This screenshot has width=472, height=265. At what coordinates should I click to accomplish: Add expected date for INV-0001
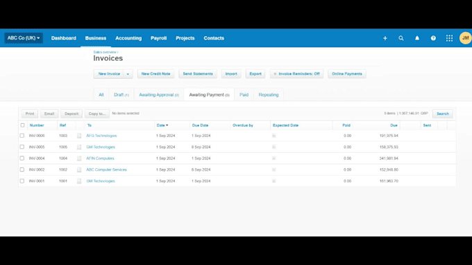coord(273,181)
